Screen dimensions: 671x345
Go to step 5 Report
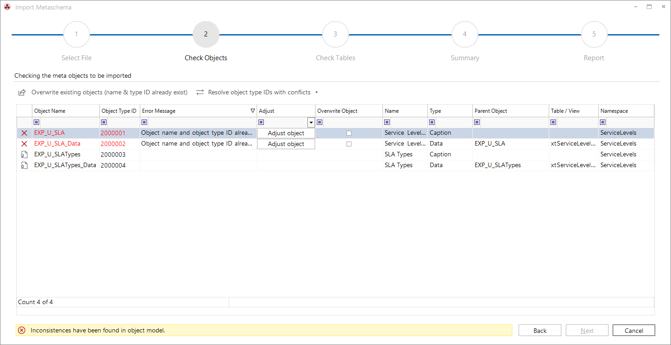(594, 34)
